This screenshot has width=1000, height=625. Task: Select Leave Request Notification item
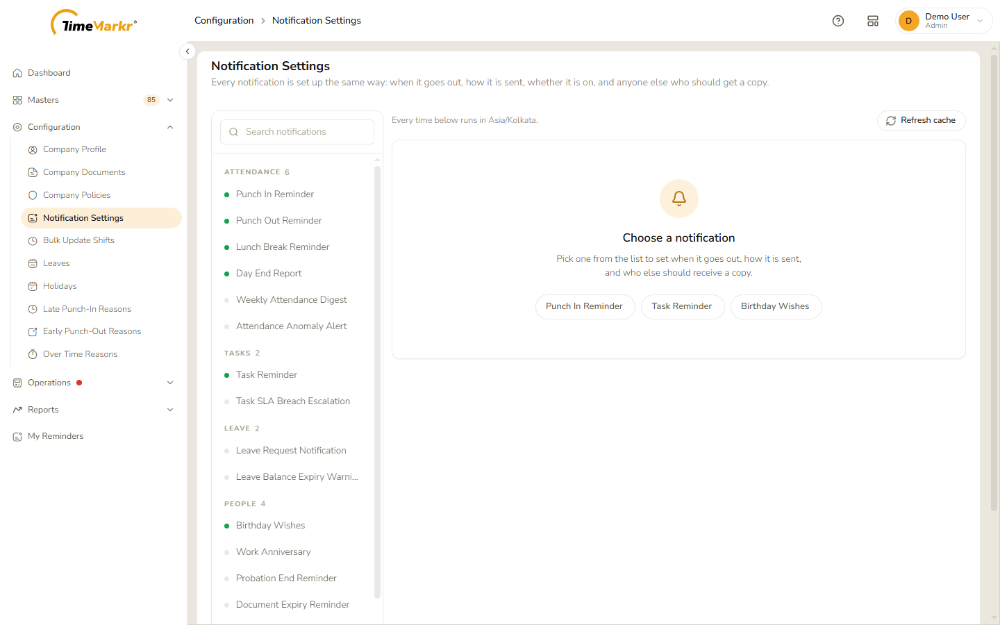(292, 451)
